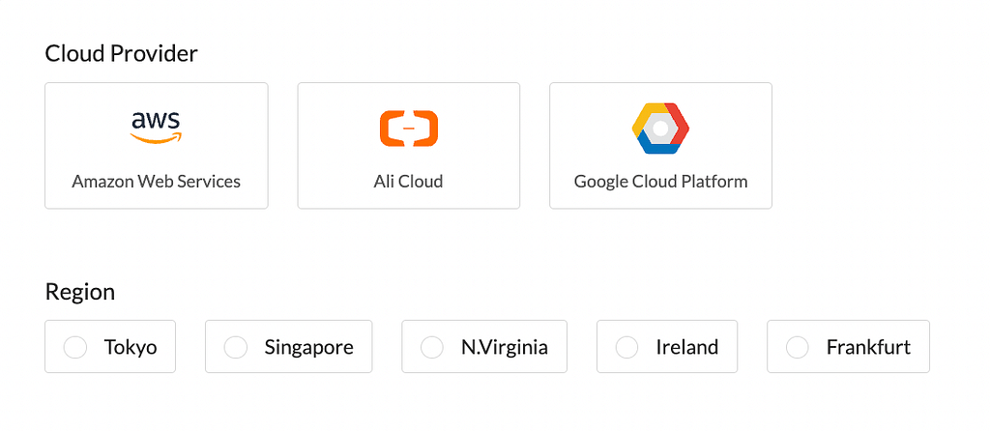Click the 'Cloud Provider' section heading

(121, 54)
